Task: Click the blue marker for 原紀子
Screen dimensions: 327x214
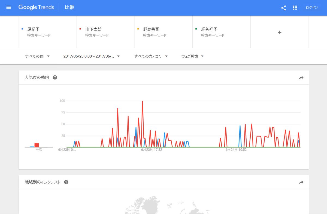Action: [22, 29]
